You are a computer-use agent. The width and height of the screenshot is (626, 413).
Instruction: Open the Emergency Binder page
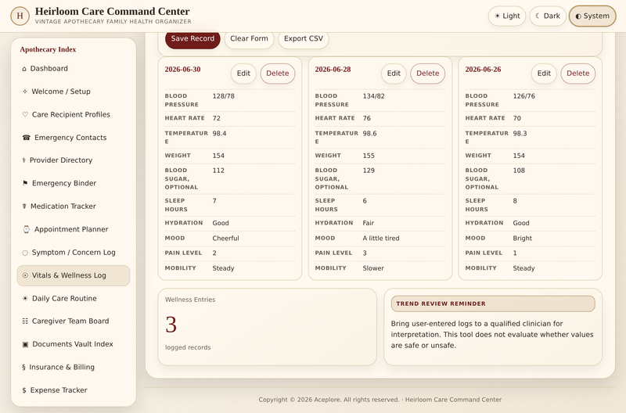tap(74, 183)
